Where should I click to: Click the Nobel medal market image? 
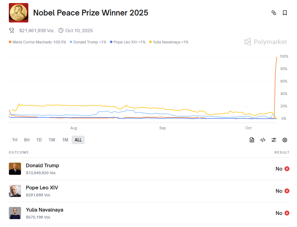(x=19, y=13)
